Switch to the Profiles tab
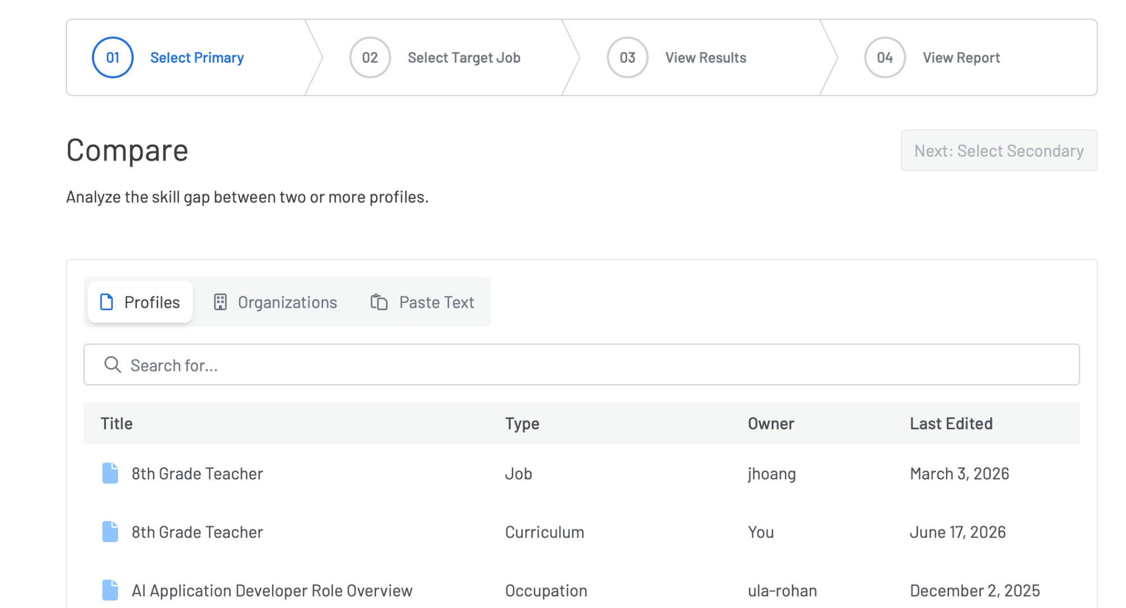Image resolution: width=1126 pixels, height=608 pixels. click(x=140, y=302)
